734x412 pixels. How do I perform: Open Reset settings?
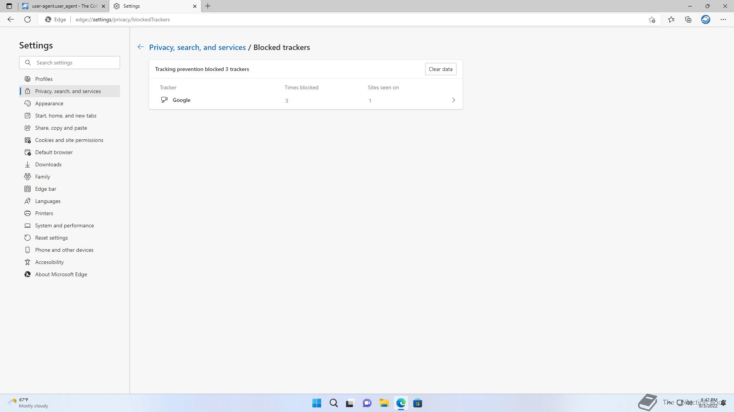[70, 238]
